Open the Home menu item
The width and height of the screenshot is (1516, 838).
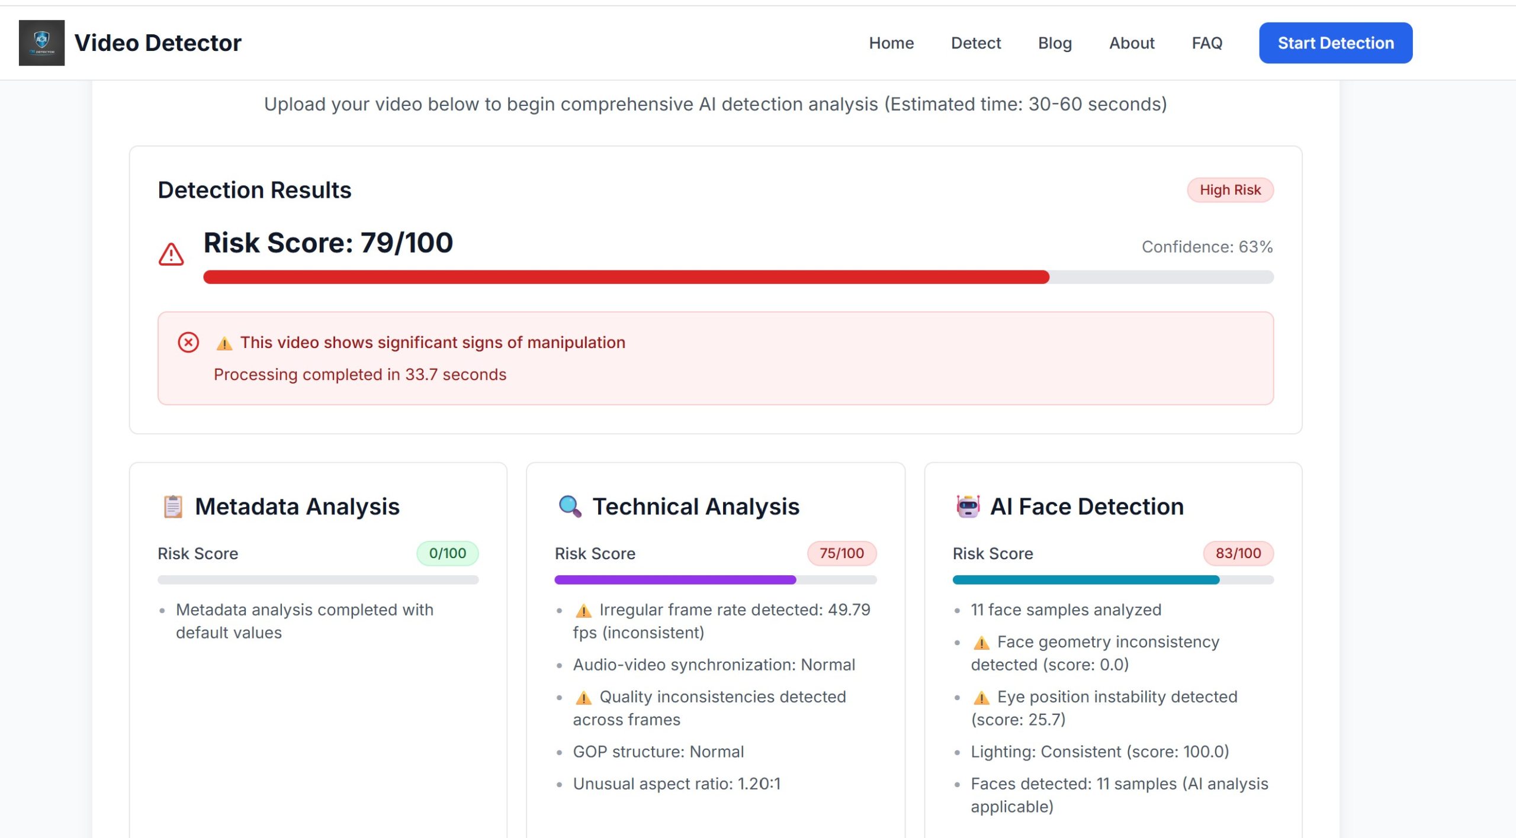pos(891,43)
